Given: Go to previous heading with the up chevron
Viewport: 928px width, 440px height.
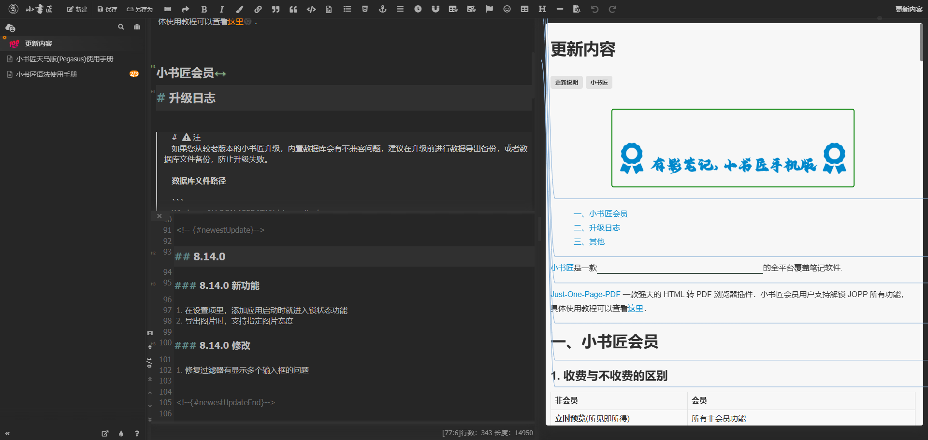Looking at the screenshot, I should (x=150, y=393).
